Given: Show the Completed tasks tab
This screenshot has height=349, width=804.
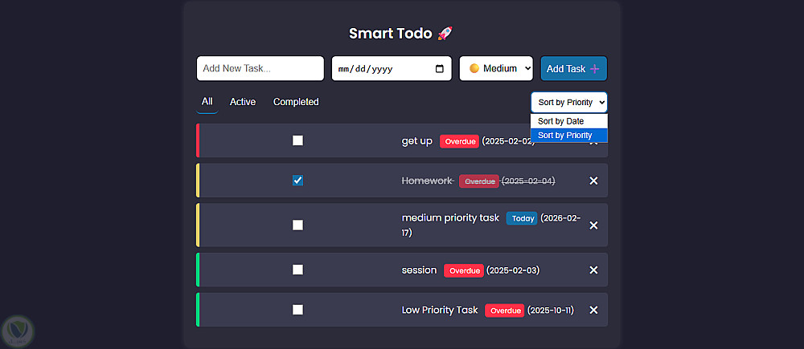Looking at the screenshot, I should pyautogui.click(x=296, y=102).
